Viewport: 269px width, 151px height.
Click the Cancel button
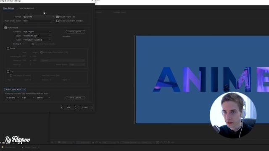[85, 107]
